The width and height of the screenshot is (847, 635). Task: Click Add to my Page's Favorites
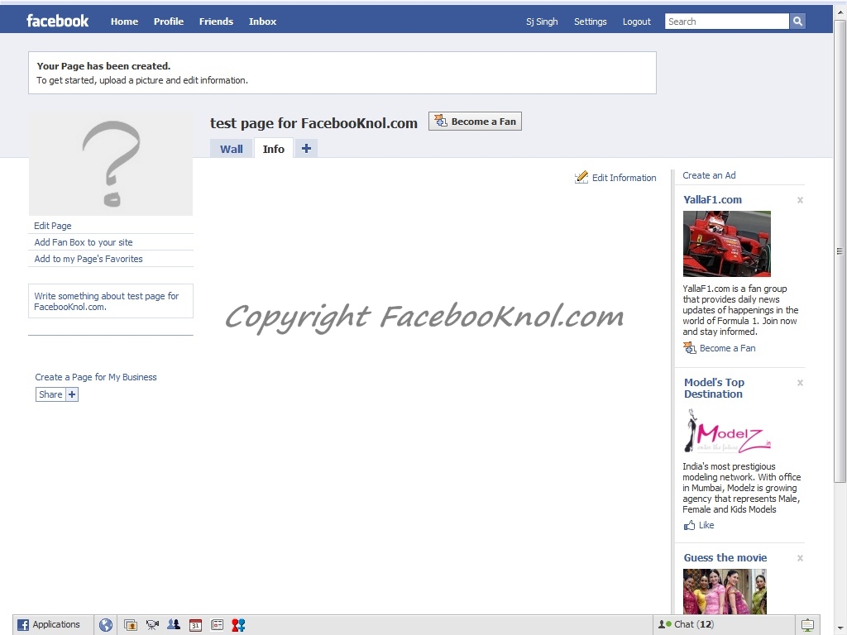89,259
